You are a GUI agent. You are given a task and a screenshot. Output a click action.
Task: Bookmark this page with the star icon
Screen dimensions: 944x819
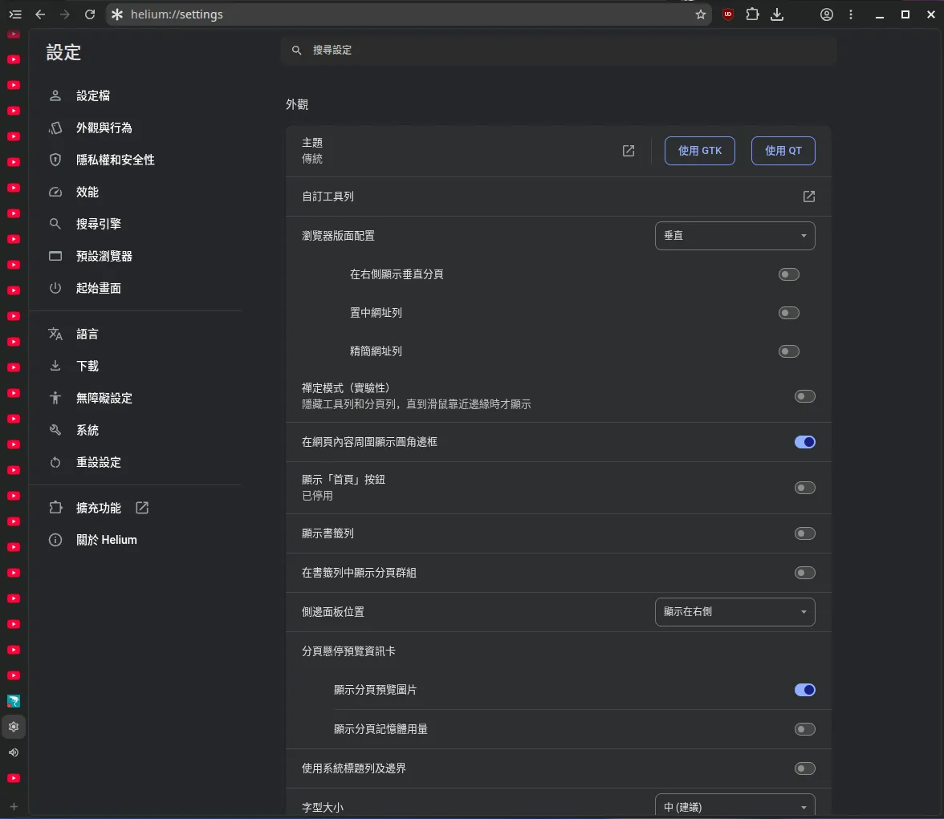coord(700,14)
